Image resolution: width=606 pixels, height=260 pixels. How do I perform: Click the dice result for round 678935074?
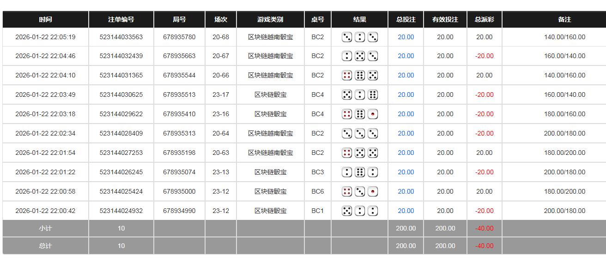tap(360, 172)
